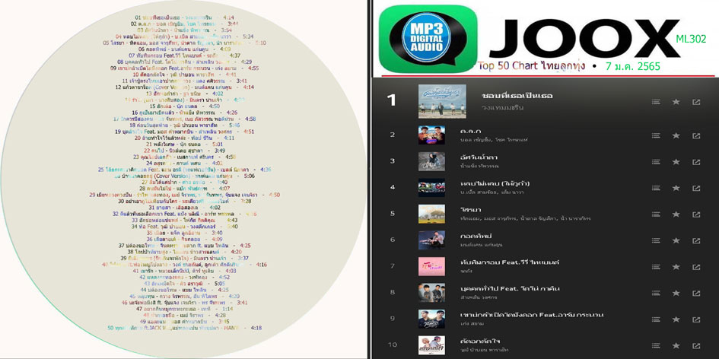The height and width of the screenshot is (359, 719).
Task: Click list icon for rank 5 โสรยา
Action: 656,214
